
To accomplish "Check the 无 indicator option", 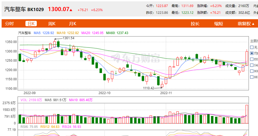I will coord(252,47).
